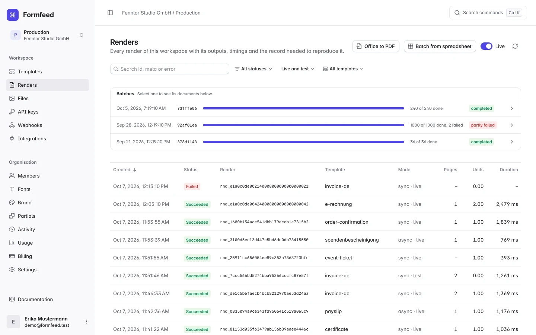Viewport: 536px width, 335px height.
Task: Open Partials section
Action: 47,216
